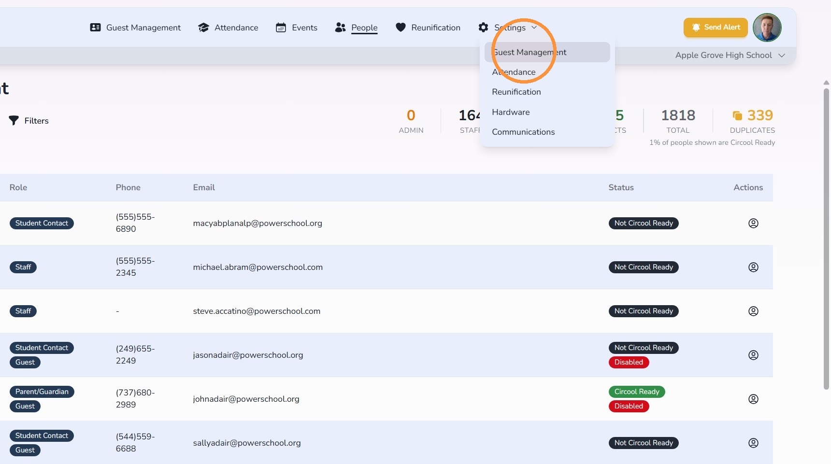Screen dimensions: 831x464
Task: Click phone number (555)555-2345
Action: [135, 267]
